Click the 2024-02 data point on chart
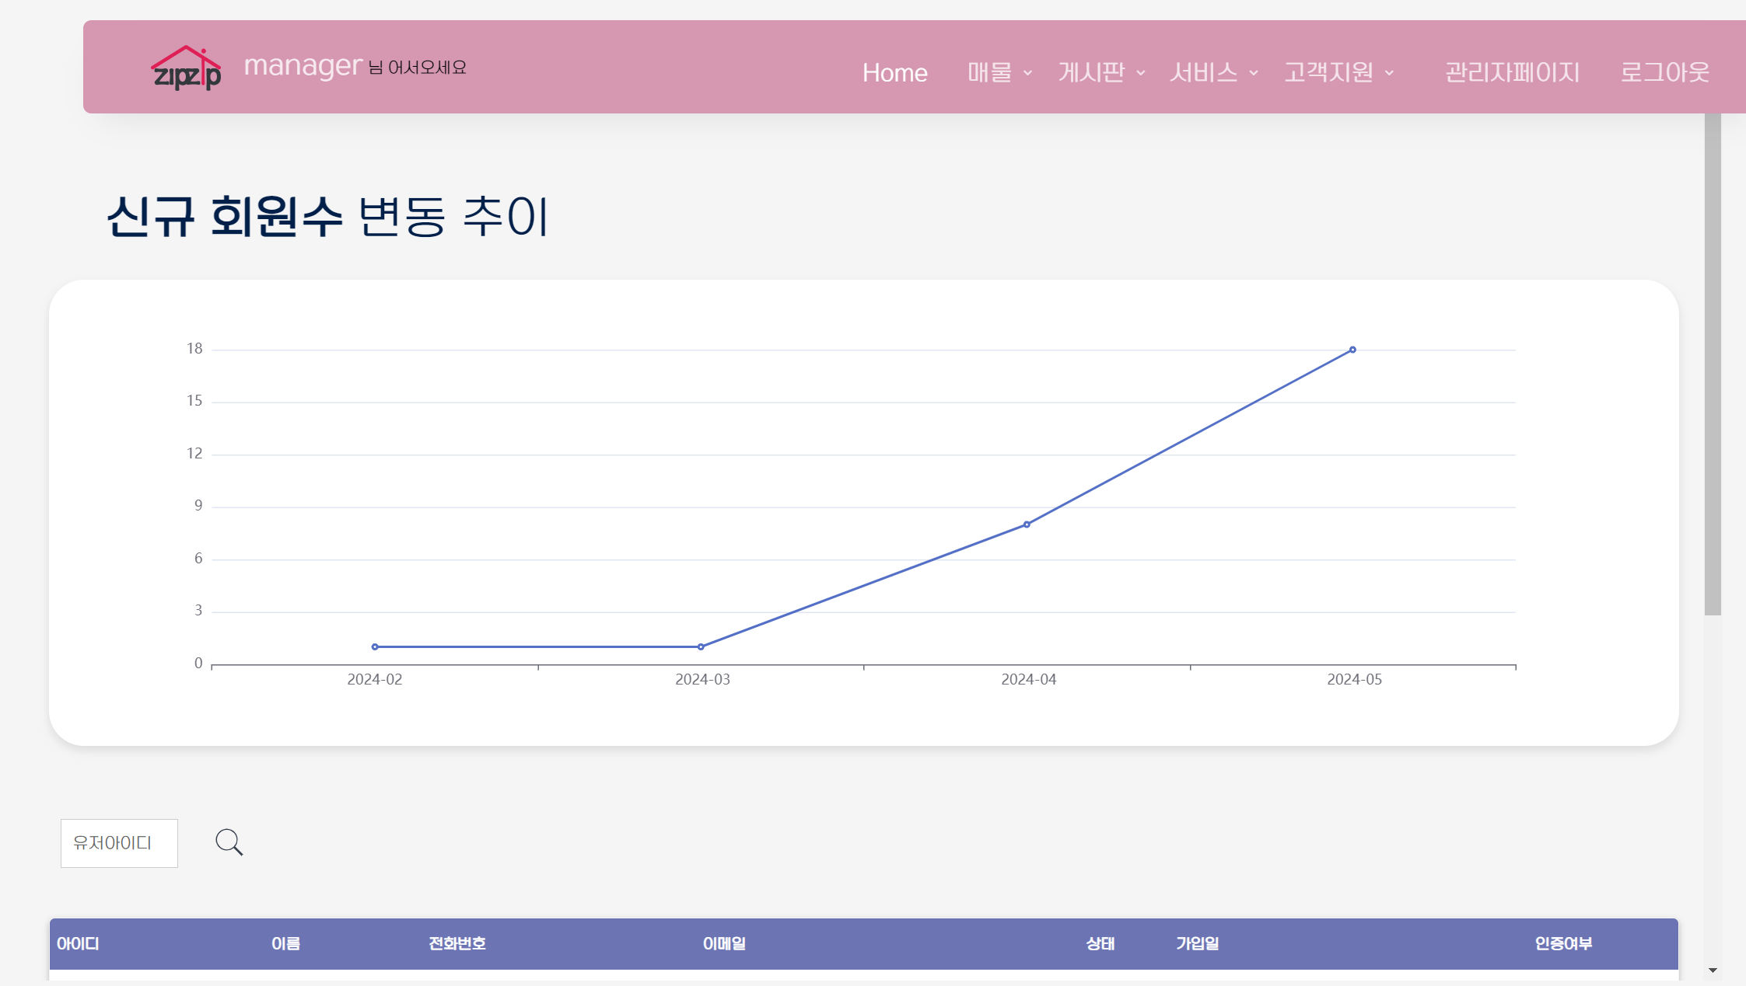The width and height of the screenshot is (1746, 986). pos(375,646)
